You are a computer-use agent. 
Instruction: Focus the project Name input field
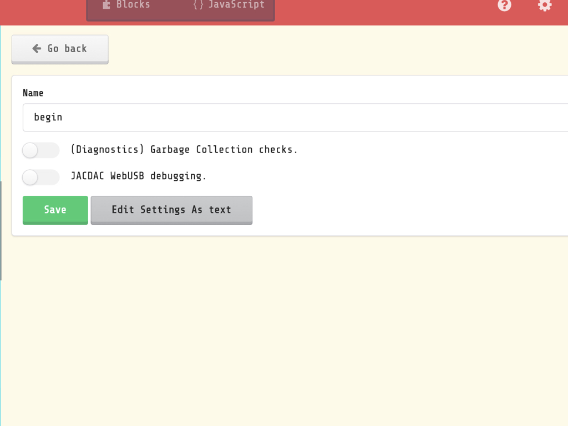pyautogui.click(x=295, y=118)
